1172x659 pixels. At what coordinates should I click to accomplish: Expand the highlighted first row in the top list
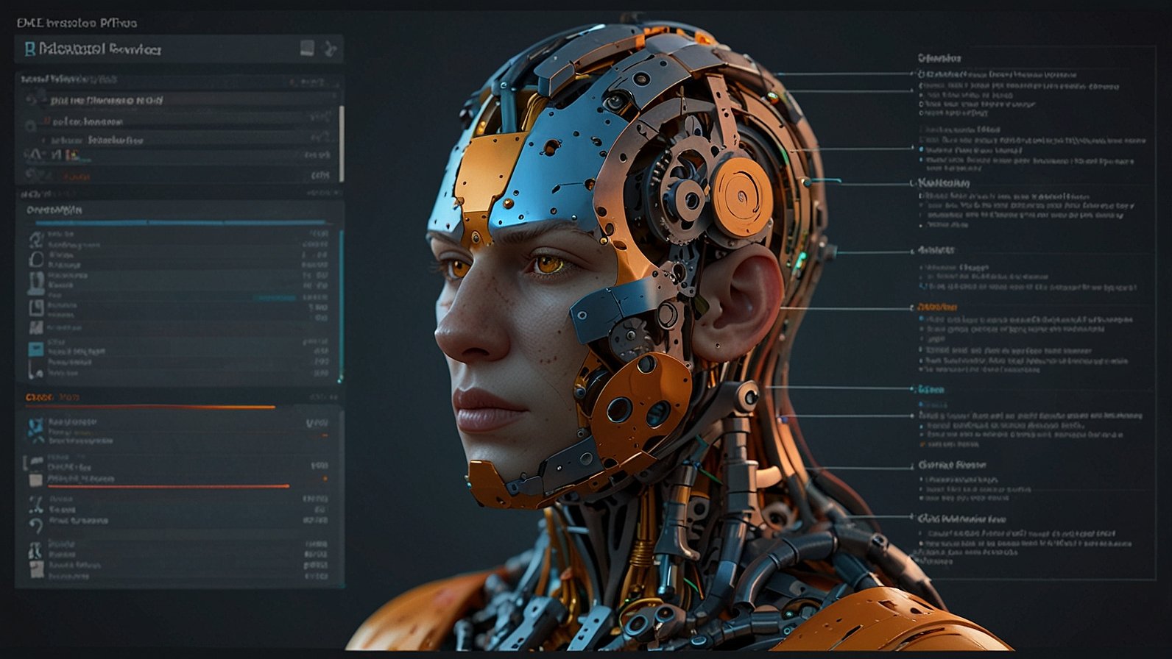click(x=106, y=100)
